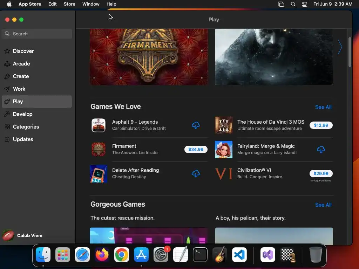Screen dimensions: 359x269
Task: Click 'The cutest rescue mission.' caption
Action: click(x=122, y=218)
